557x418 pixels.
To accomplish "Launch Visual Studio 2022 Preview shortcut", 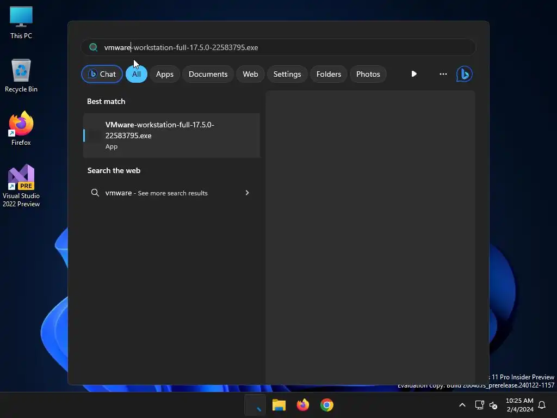I will coord(21,186).
